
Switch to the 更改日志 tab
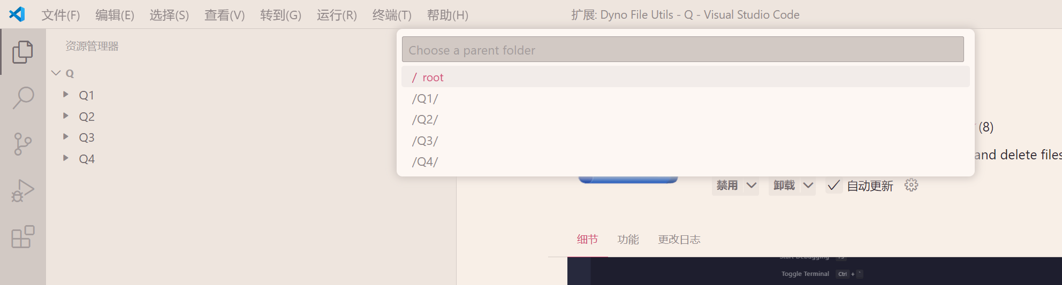(679, 240)
